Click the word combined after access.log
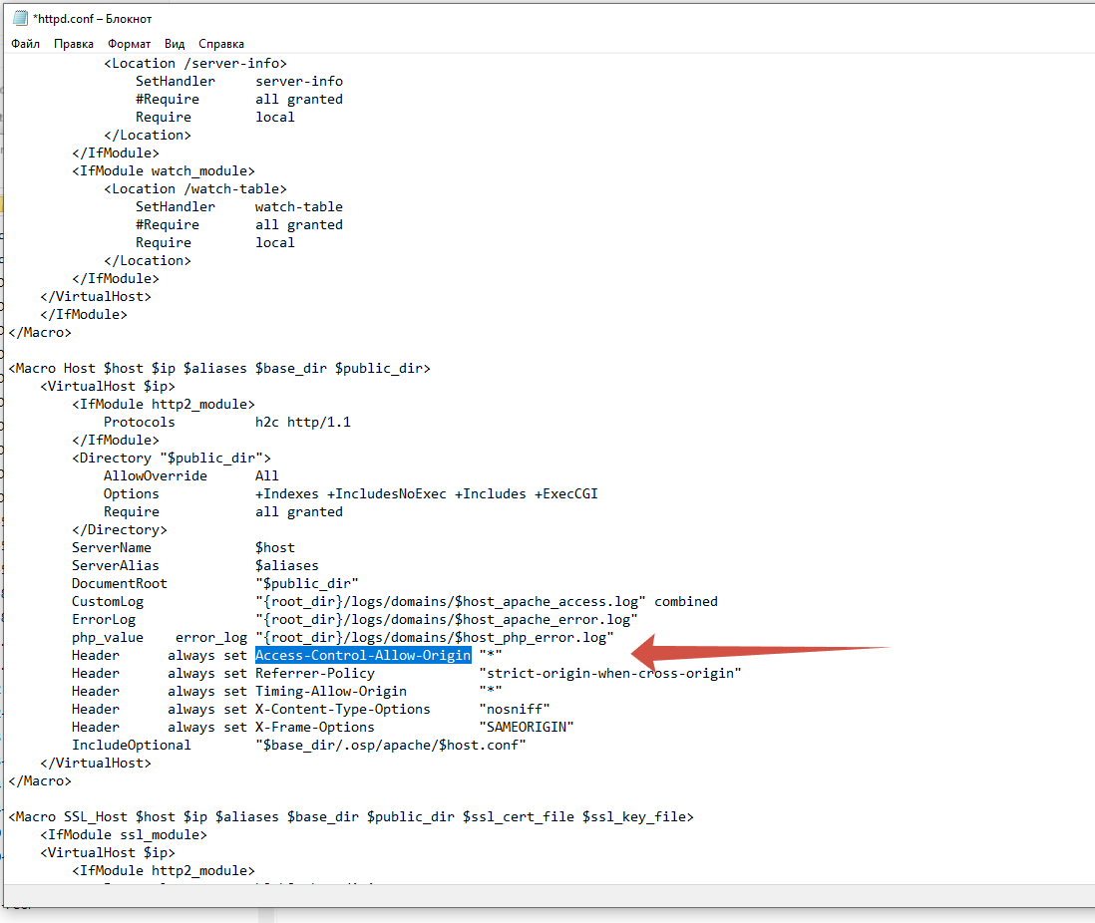 pyautogui.click(x=686, y=602)
